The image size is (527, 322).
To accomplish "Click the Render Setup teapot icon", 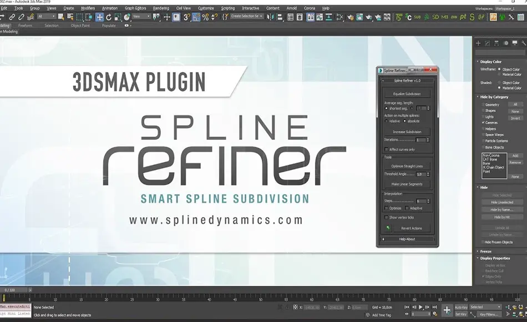I will coord(349,17).
